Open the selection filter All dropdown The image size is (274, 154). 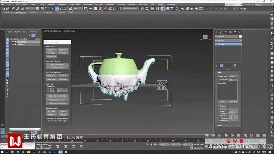30,8
